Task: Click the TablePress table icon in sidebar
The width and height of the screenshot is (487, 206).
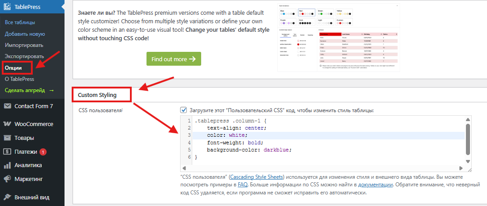Action: [x=7, y=7]
